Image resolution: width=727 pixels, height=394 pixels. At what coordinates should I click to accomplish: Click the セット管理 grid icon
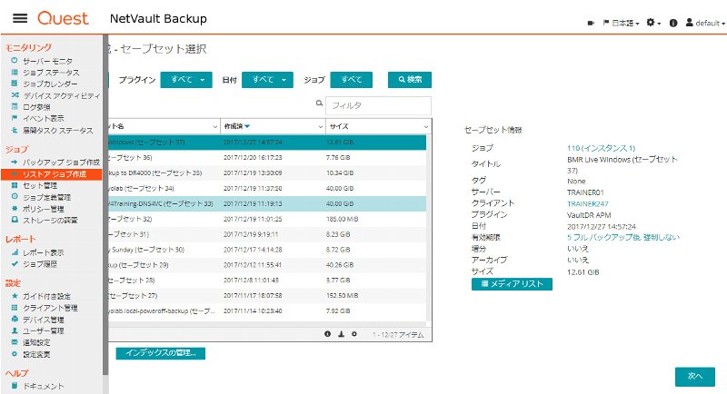(15, 185)
